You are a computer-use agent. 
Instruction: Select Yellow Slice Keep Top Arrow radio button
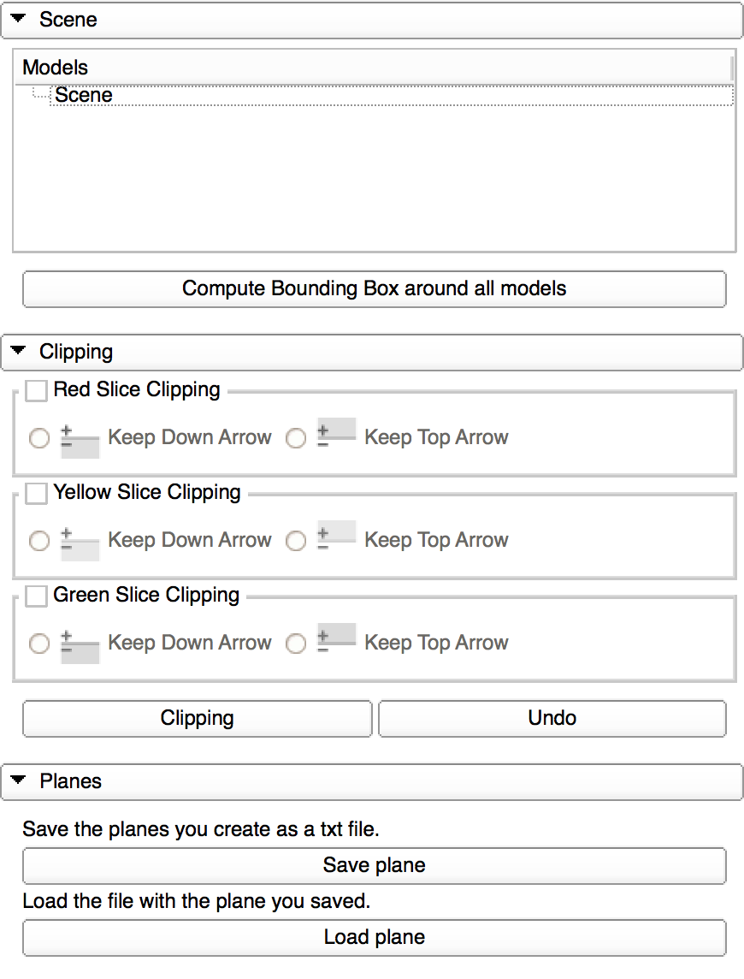pos(296,542)
